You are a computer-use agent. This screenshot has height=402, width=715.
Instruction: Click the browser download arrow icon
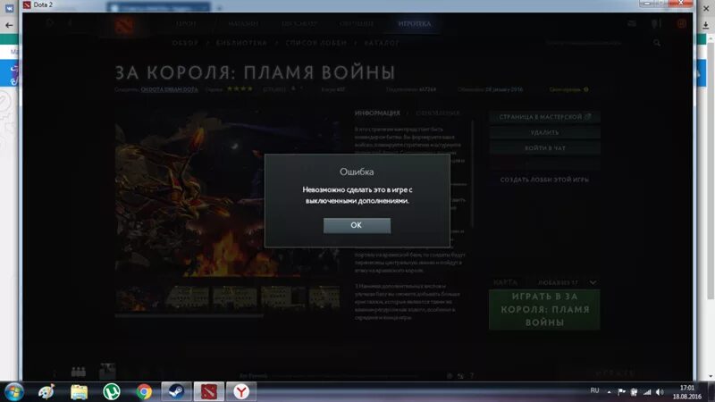pyautogui.click(x=706, y=26)
